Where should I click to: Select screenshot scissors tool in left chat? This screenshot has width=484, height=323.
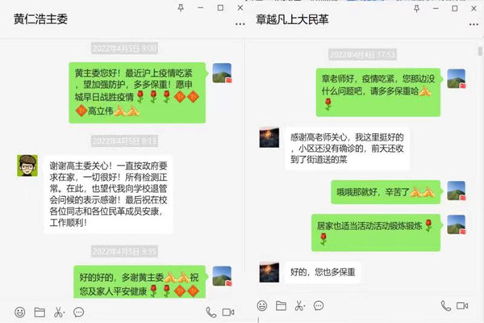click(59, 313)
